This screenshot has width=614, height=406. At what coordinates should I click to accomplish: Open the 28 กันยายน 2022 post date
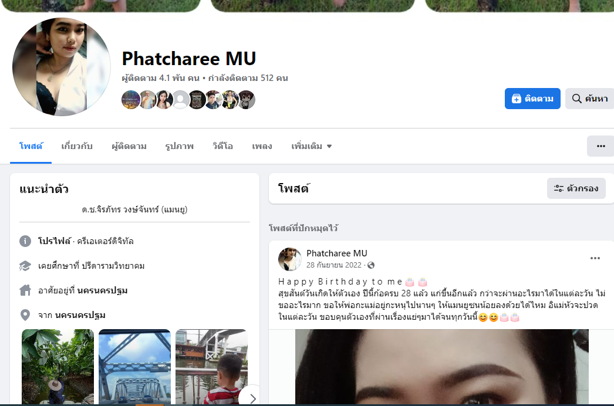click(x=333, y=265)
